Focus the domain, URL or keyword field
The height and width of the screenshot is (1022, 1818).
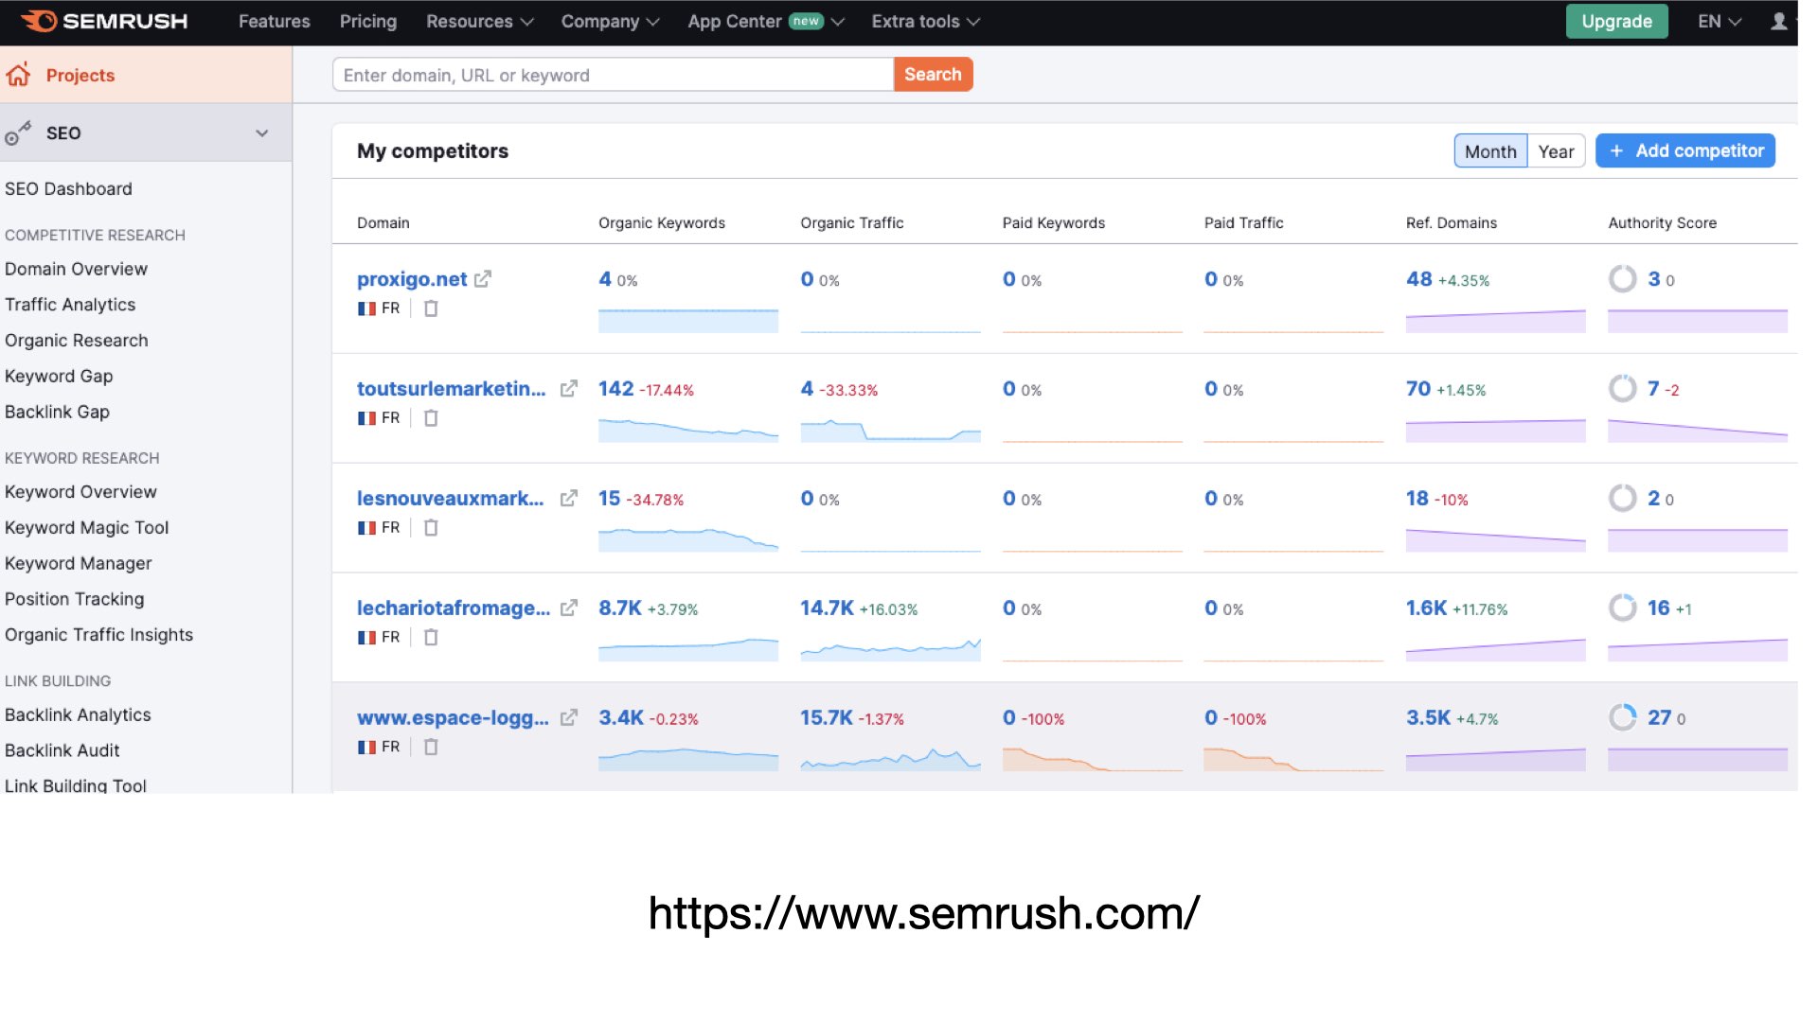[x=613, y=75]
